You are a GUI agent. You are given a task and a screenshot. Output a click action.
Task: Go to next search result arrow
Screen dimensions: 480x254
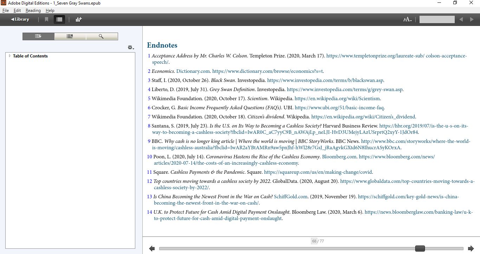[x=472, y=20]
